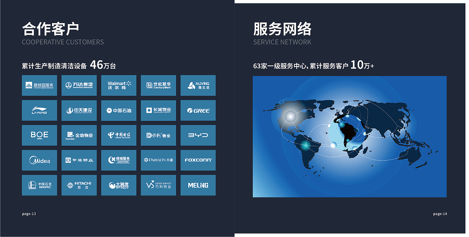The image size is (469, 237).
Task: Click the 服务网络 heading
Action: point(282,29)
